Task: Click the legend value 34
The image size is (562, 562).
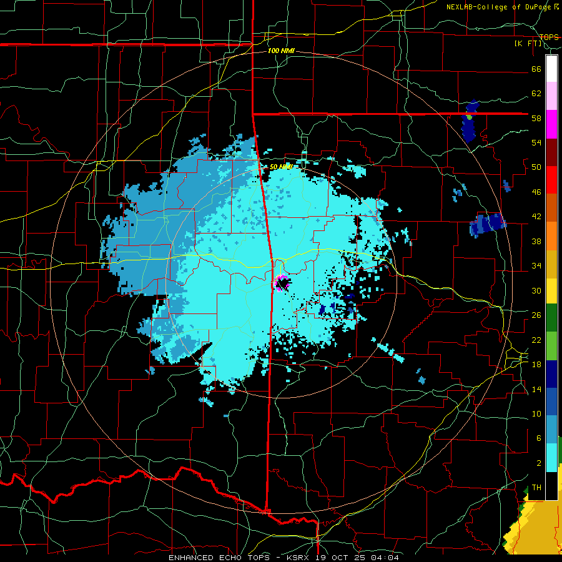Action: [x=536, y=266]
